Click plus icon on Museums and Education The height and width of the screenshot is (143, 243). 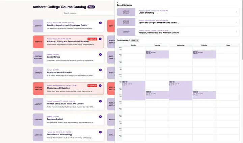(x=100, y=86)
